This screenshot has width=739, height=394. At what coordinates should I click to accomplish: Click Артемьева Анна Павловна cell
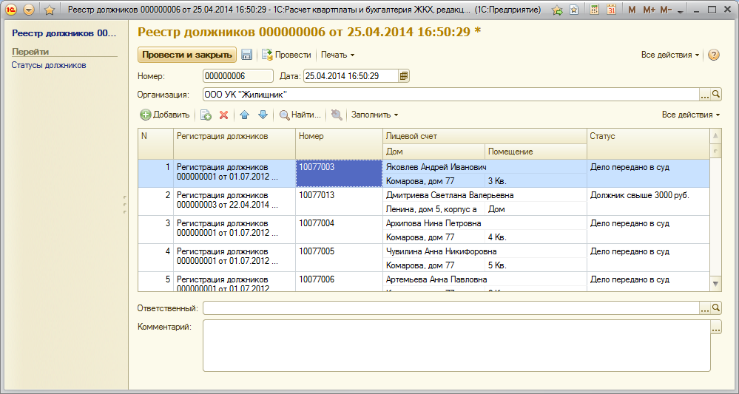coord(484,279)
